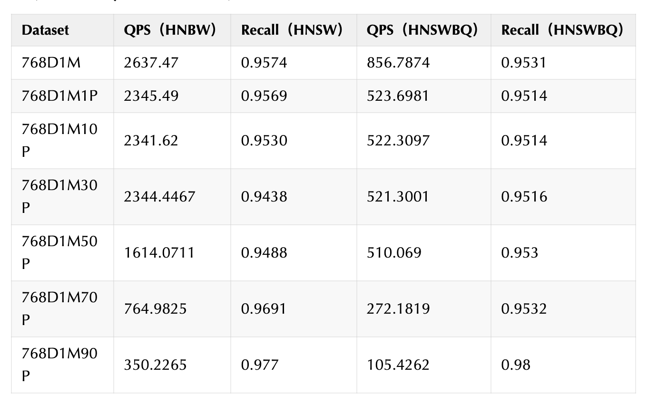Select the QPS value 2344.4467
Screen dimensions: 648x403
pyautogui.click(x=159, y=197)
